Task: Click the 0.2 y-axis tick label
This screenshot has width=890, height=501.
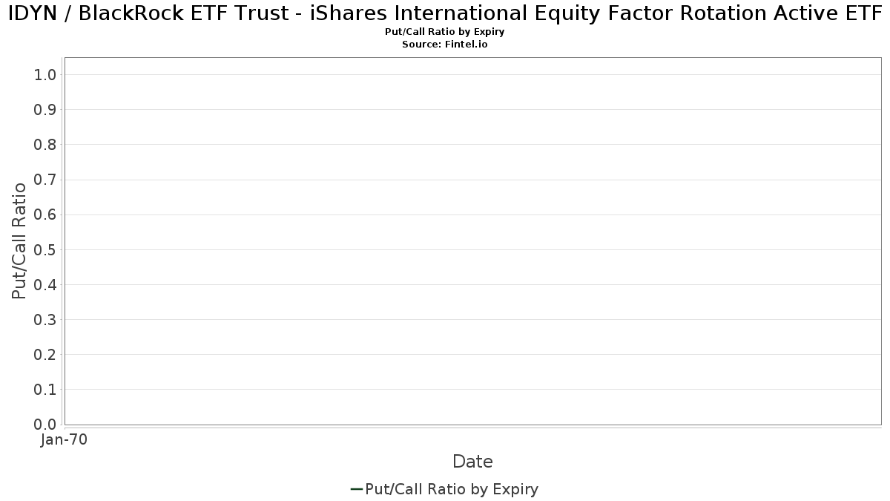Action: pyautogui.click(x=45, y=355)
